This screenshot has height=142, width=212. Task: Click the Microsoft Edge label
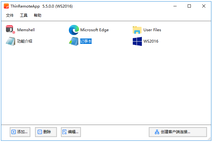coord(94,30)
